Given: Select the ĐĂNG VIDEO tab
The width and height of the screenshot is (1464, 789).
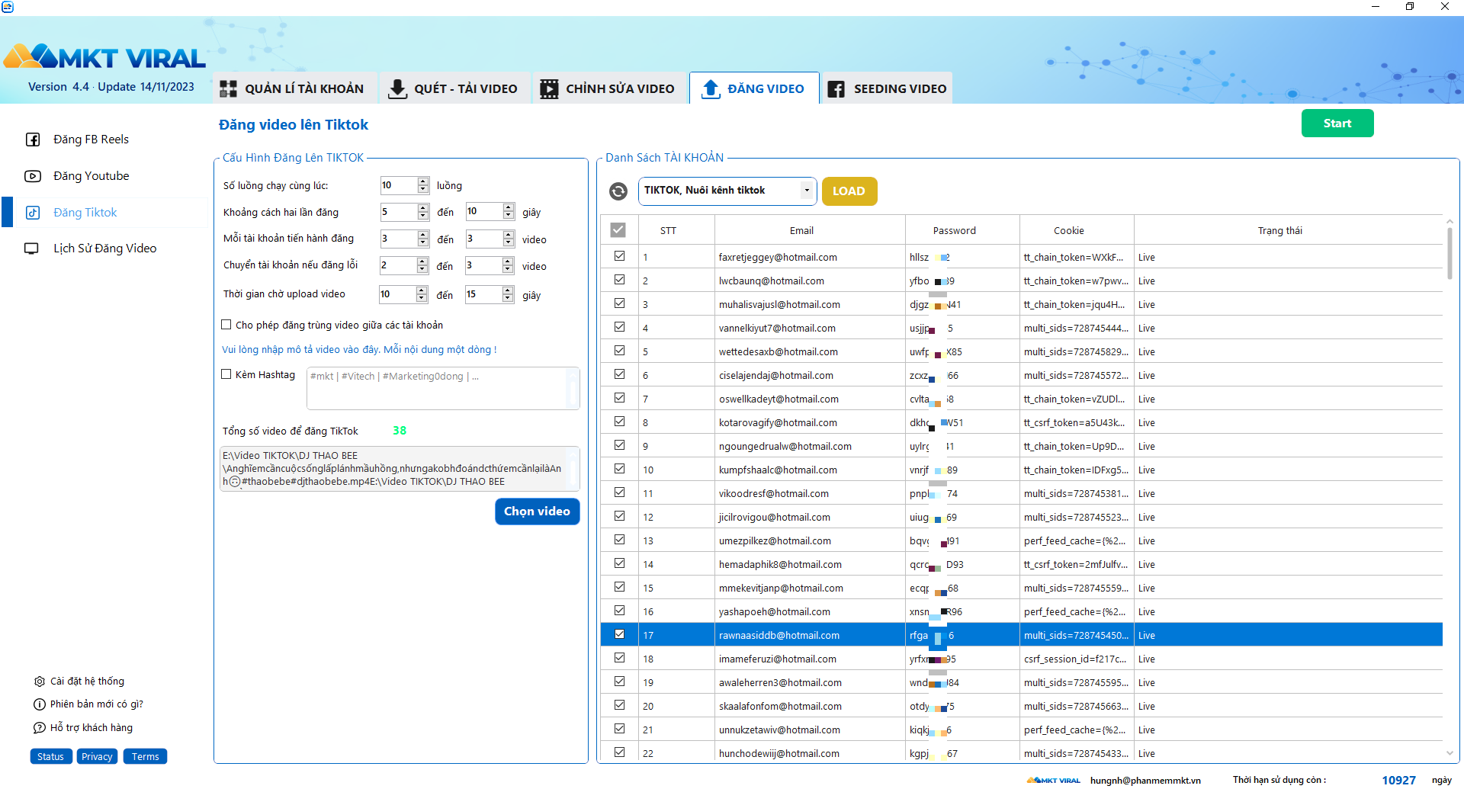Looking at the screenshot, I should (x=754, y=88).
